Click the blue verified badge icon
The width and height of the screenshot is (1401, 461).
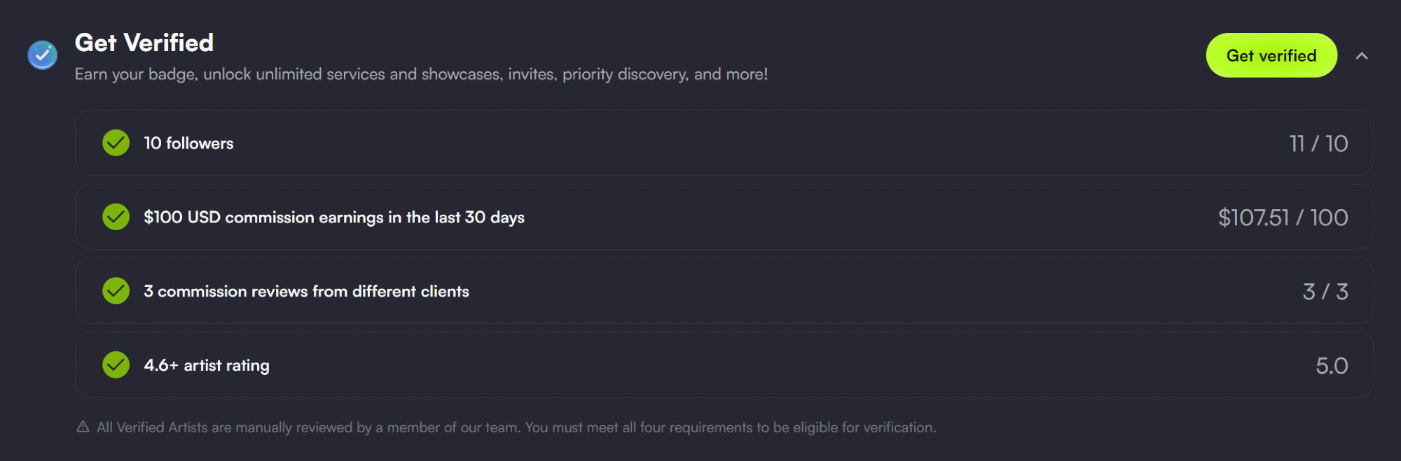42,55
